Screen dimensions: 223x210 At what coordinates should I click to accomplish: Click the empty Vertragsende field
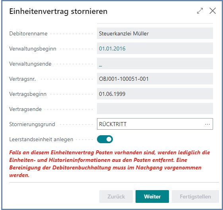pyautogui.click(x=155, y=109)
